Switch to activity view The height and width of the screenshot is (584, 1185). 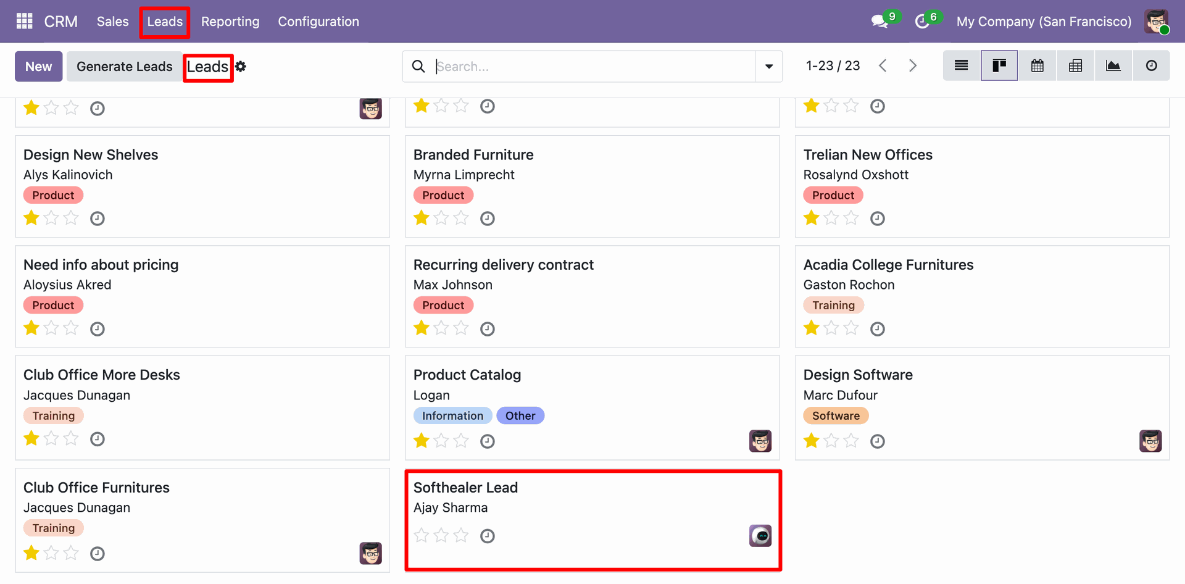tap(1152, 65)
